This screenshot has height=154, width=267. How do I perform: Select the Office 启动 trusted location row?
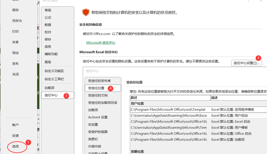pyautogui.click(x=198, y=134)
